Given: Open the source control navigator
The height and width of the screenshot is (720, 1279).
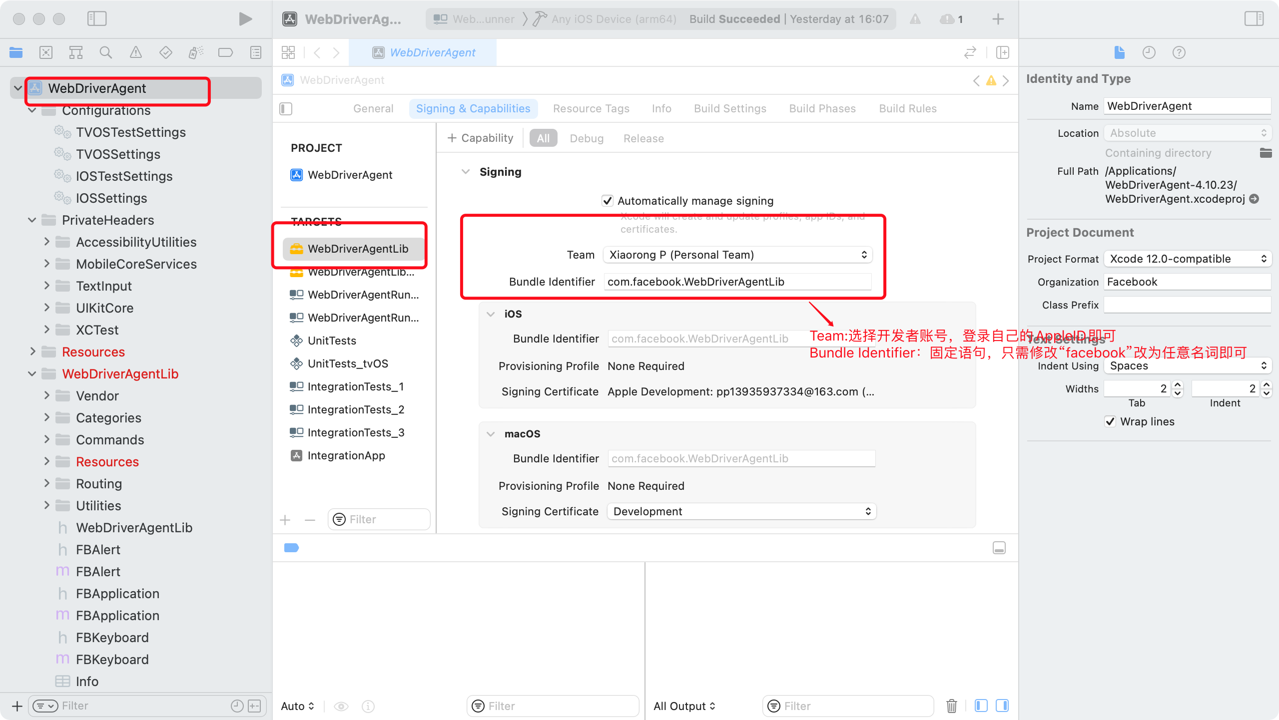Looking at the screenshot, I should click(46, 52).
